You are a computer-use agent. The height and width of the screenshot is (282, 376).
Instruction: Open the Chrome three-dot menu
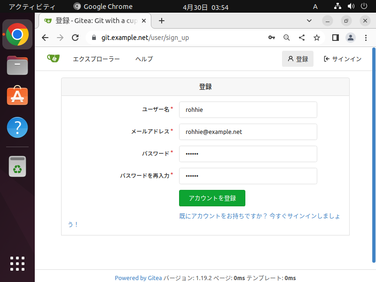366,38
